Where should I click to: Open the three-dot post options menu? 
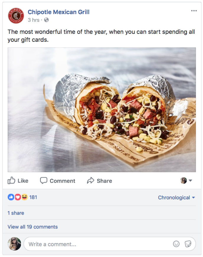(194, 11)
